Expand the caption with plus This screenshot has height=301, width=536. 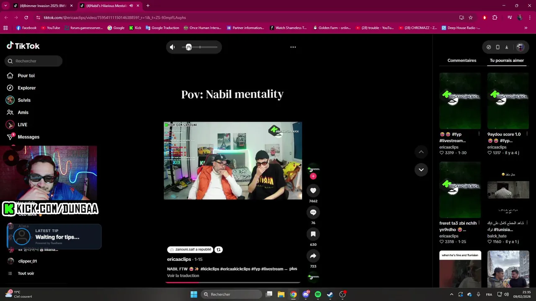click(x=293, y=269)
